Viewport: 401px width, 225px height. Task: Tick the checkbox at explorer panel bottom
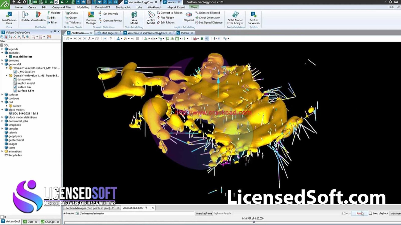[x=2, y=217]
